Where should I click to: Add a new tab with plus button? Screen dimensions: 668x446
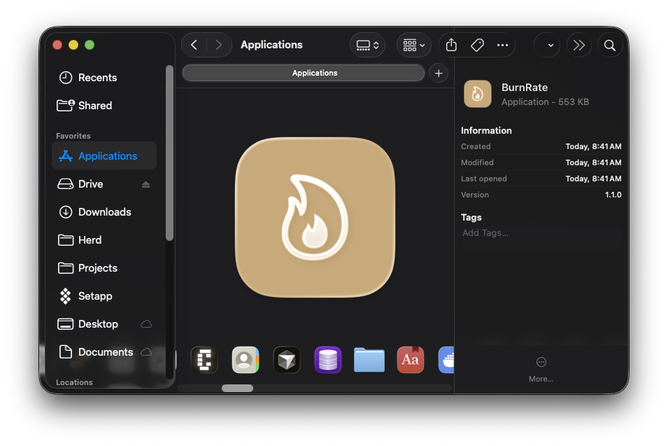tap(439, 73)
